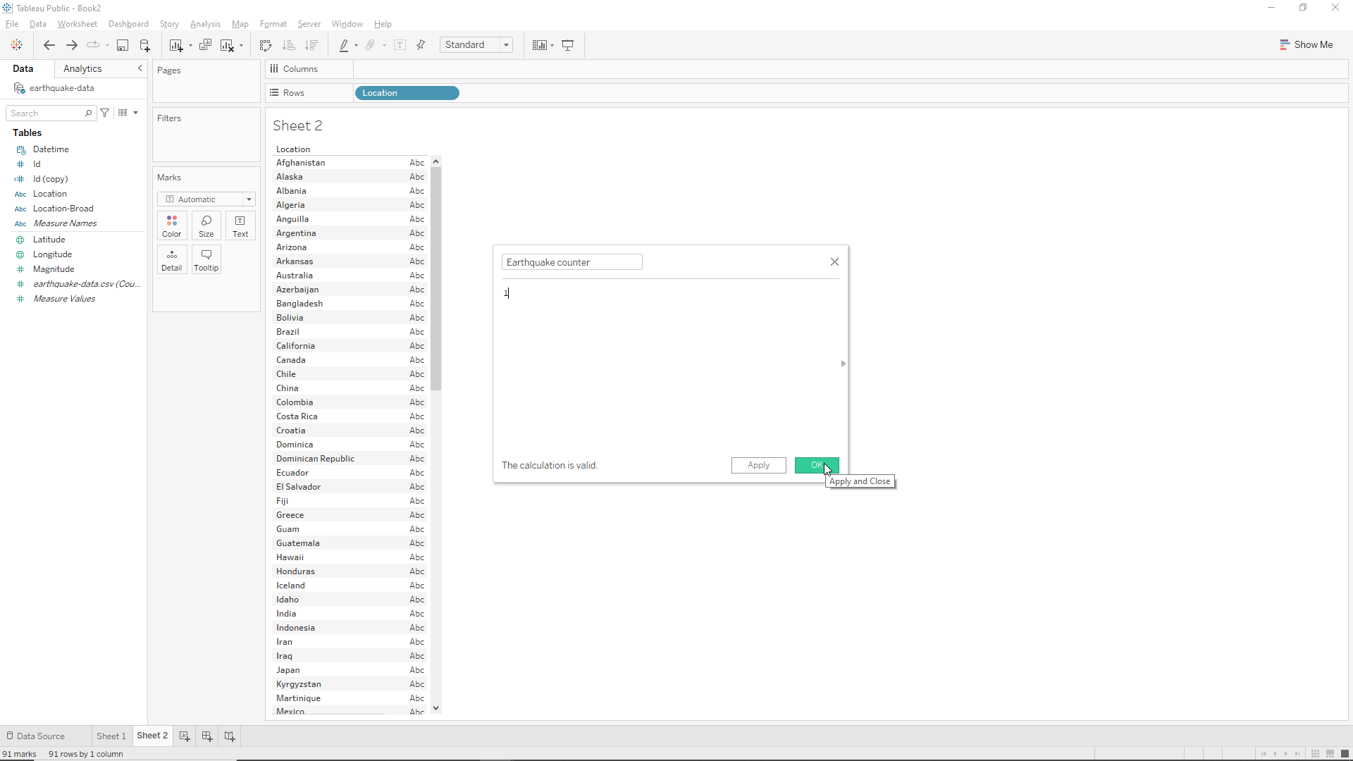Open Detail marks card
This screenshot has width=1353, height=761.
(172, 260)
